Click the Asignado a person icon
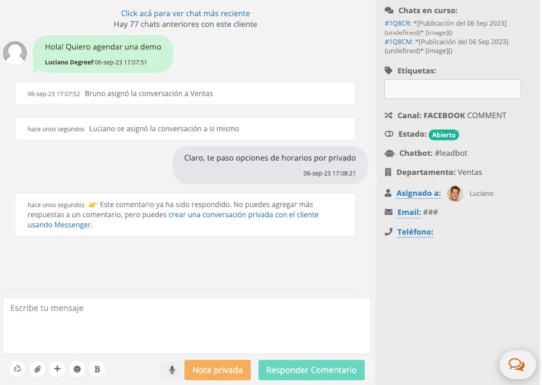 pos(388,193)
